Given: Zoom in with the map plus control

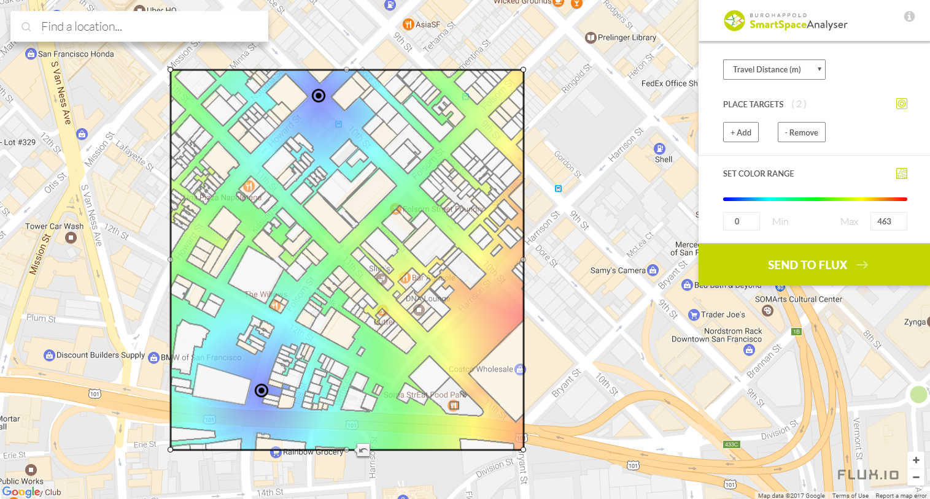Looking at the screenshot, I should point(915,460).
